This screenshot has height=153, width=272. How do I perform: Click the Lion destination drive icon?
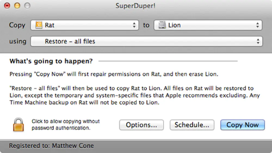pos(162,25)
